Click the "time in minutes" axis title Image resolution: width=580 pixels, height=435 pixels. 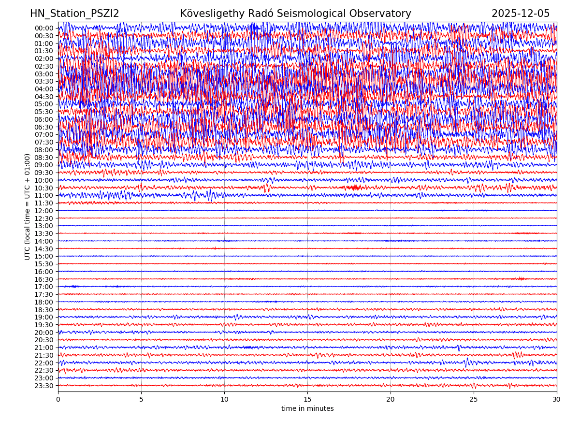click(307, 409)
